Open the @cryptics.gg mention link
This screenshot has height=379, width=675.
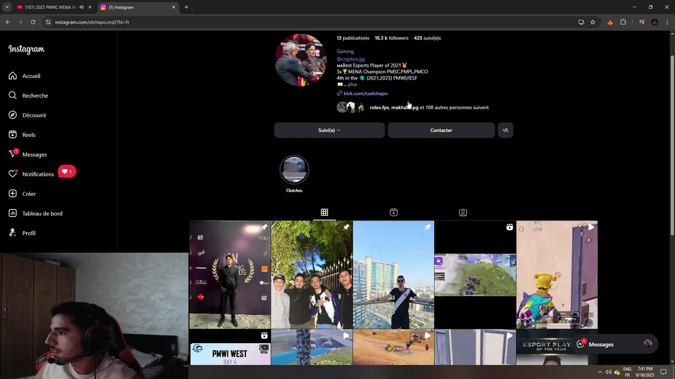coord(351,59)
